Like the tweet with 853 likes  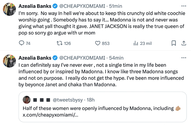point(98,43)
